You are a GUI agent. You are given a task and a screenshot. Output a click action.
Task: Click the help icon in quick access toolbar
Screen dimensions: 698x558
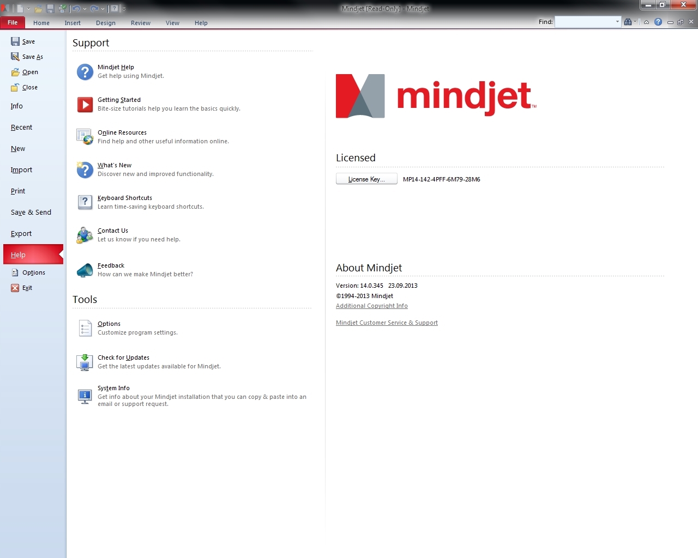pyautogui.click(x=115, y=9)
